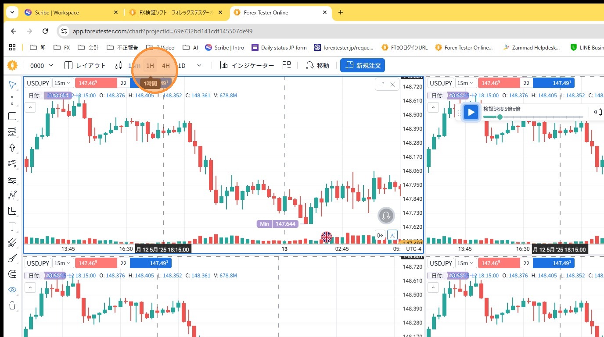Toggle drawings visibility with the eye icon
The image size is (604, 337).
12,290
